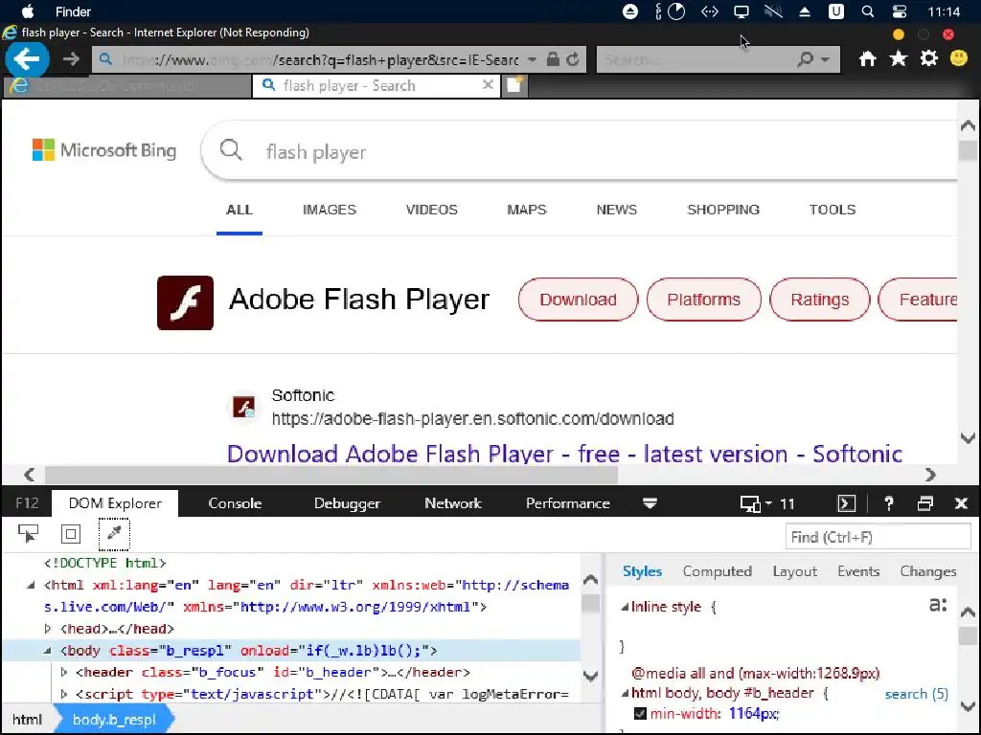
Task: Click the body.b_respl breadcrumb
Action: pos(114,720)
